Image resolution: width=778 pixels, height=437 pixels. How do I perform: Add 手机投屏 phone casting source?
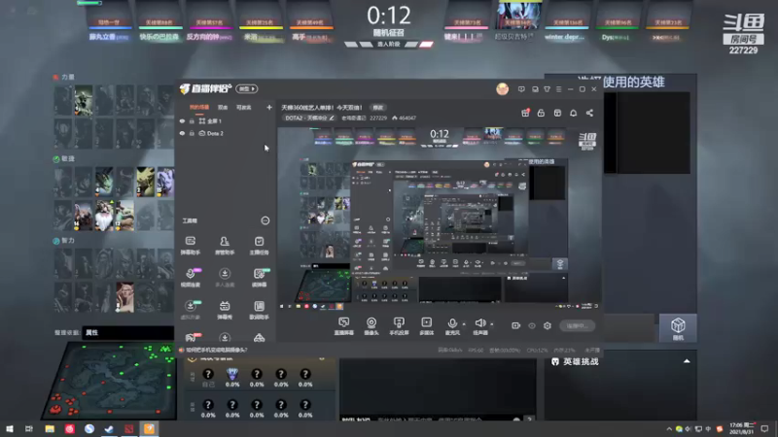[399, 326]
